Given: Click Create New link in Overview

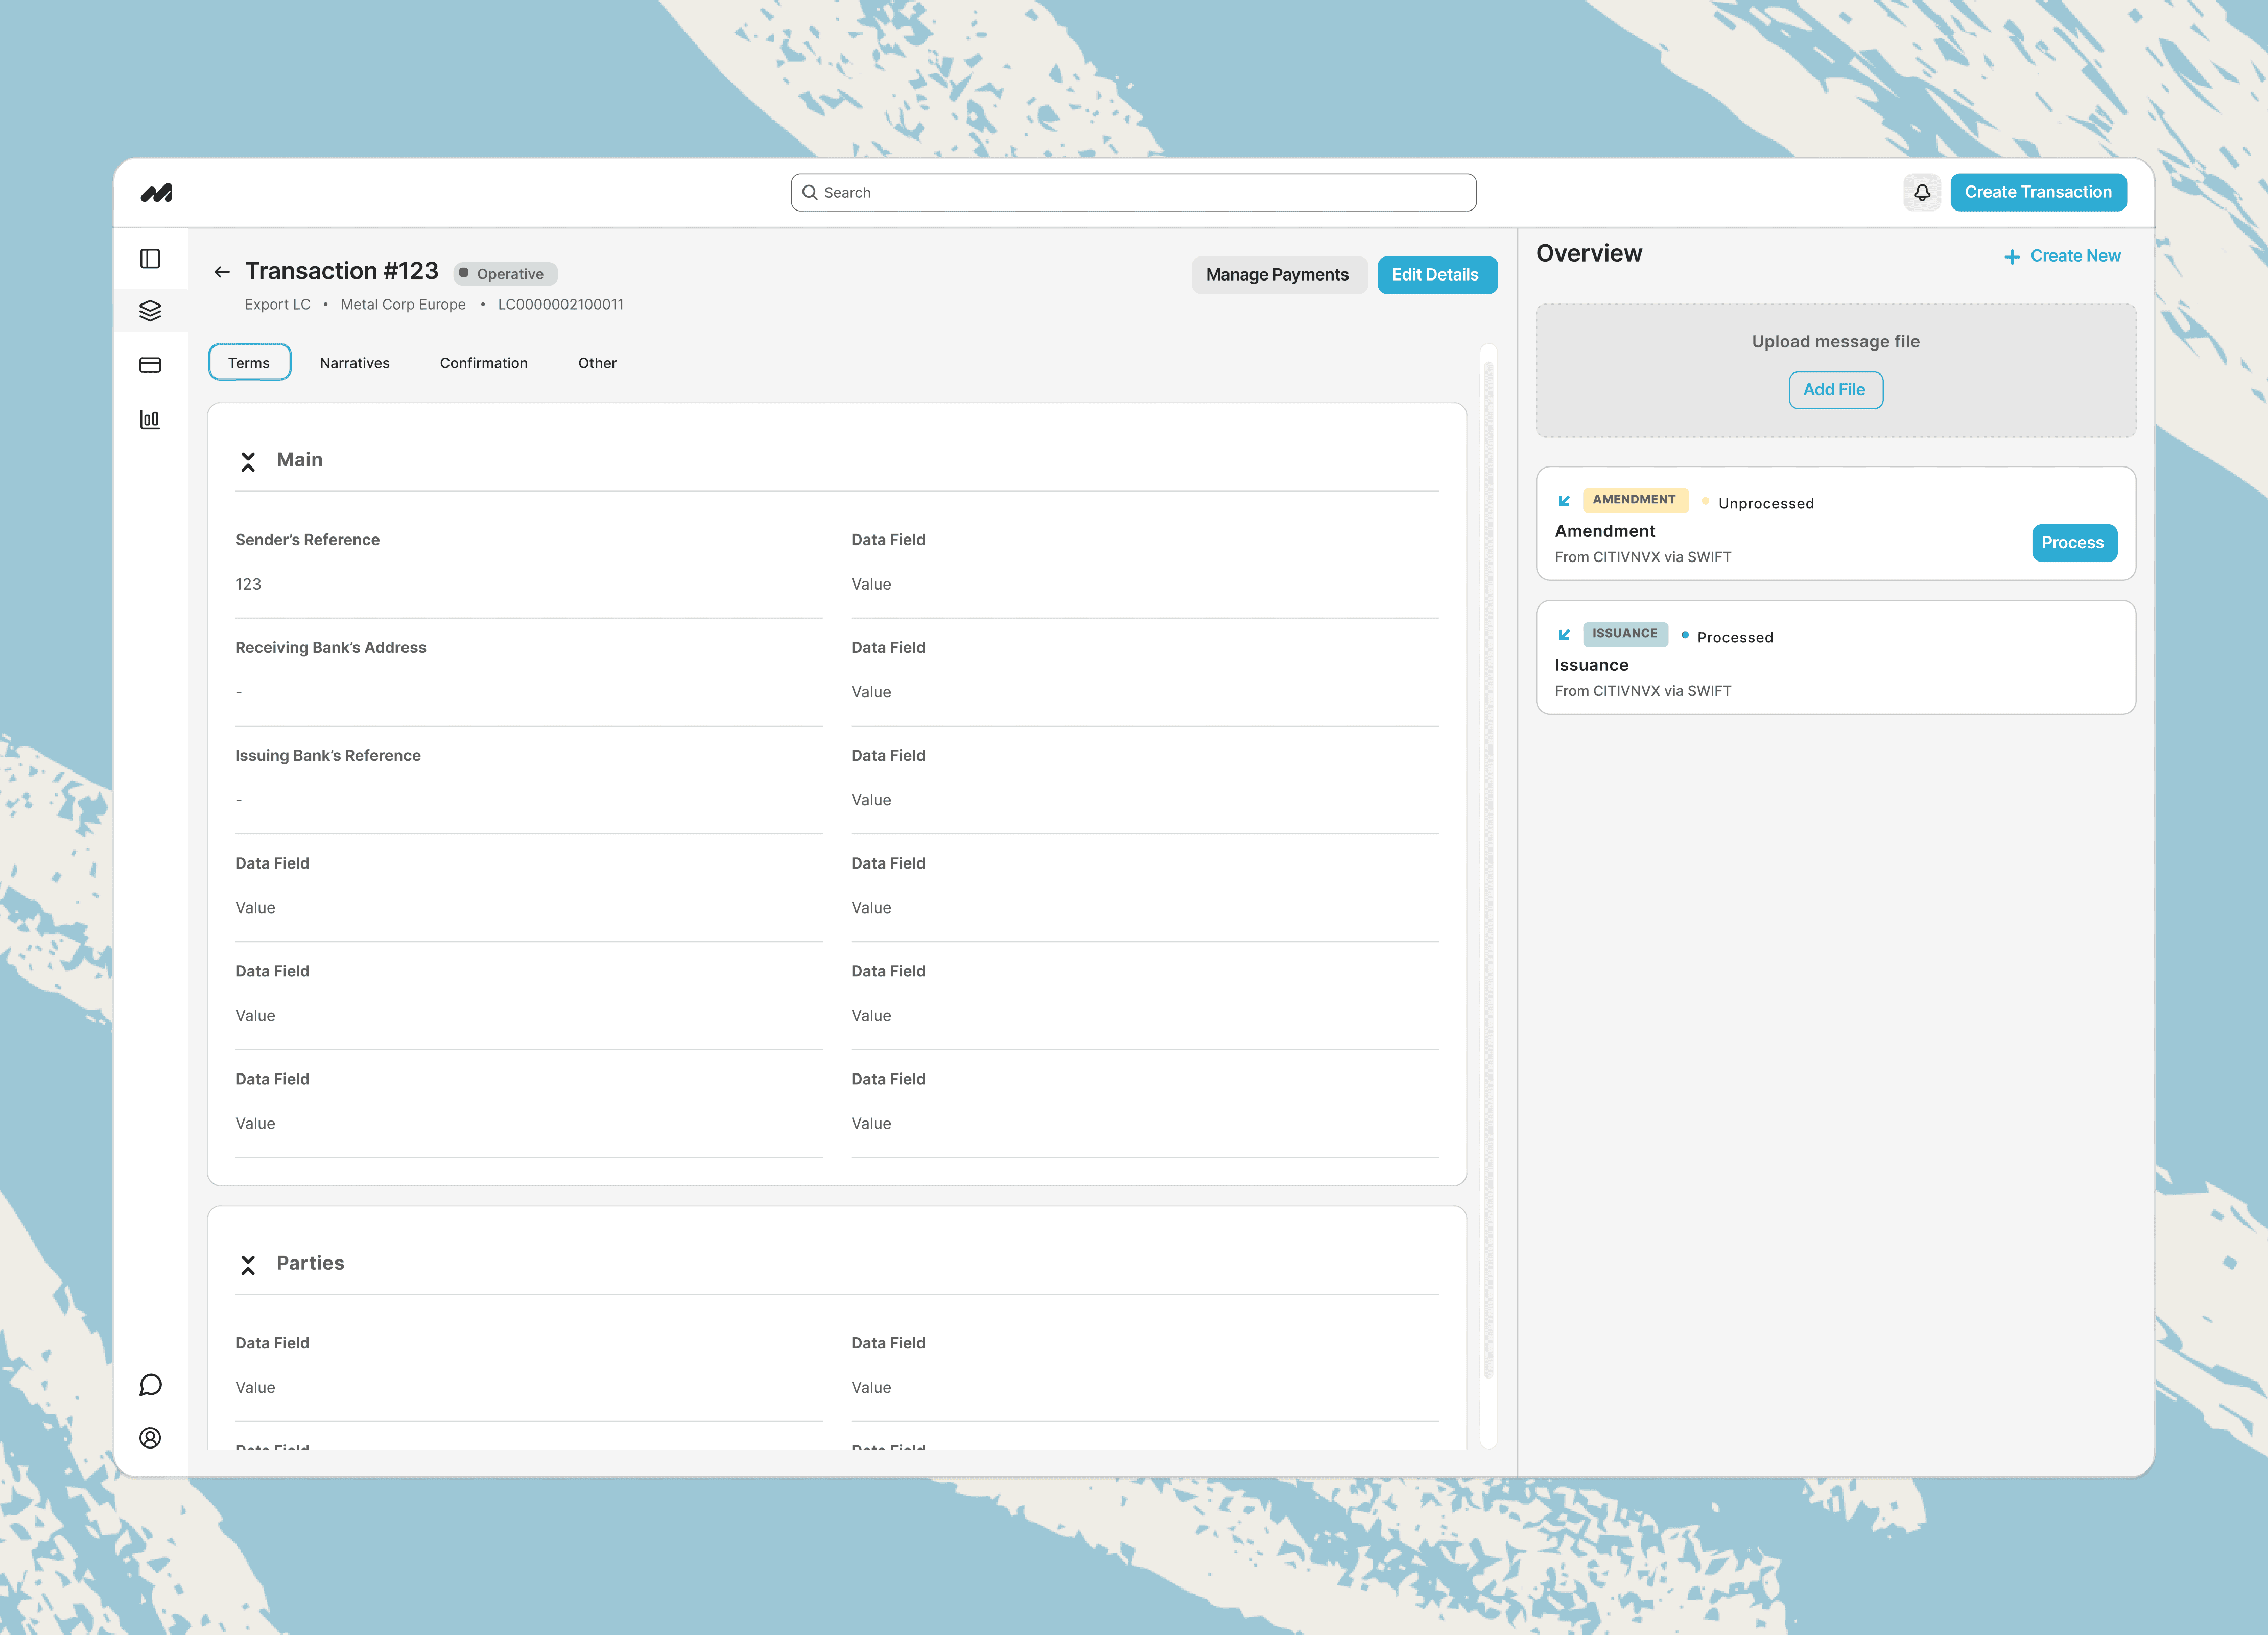Looking at the screenshot, I should pos(2062,256).
